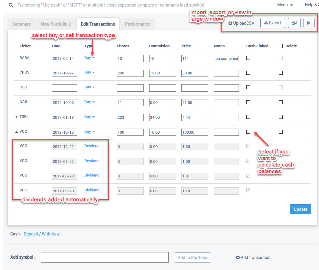Screen dimensions: 319x270
Task: Click the Deposit cash link
Action: [x=31, y=234]
